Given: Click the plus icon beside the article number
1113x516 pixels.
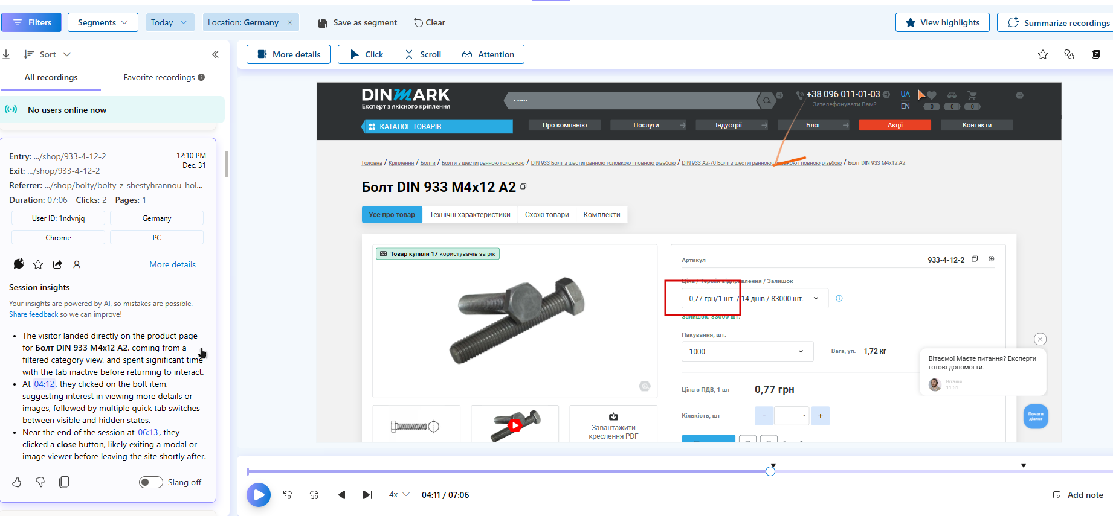Looking at the screenshot, I should [x=992, y=259].
